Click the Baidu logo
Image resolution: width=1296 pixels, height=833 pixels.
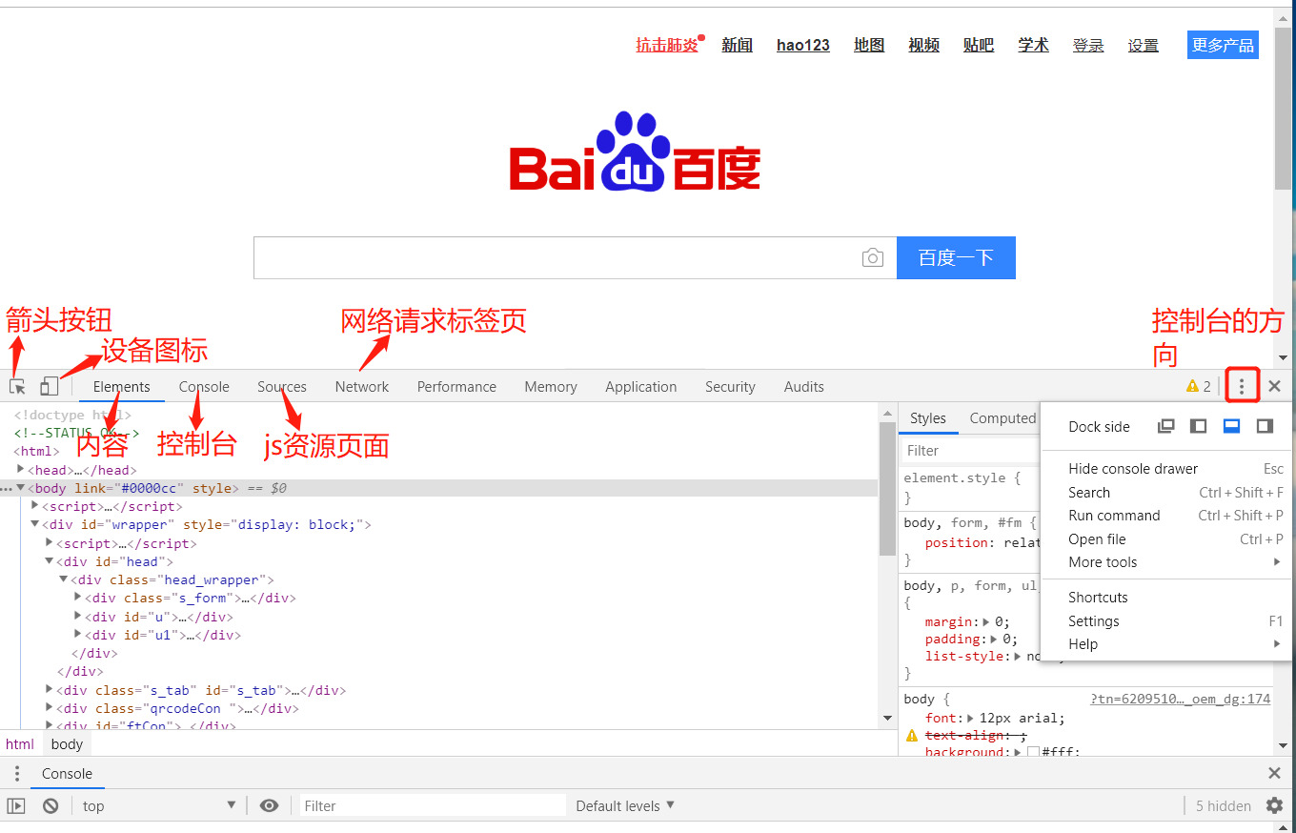635,152
